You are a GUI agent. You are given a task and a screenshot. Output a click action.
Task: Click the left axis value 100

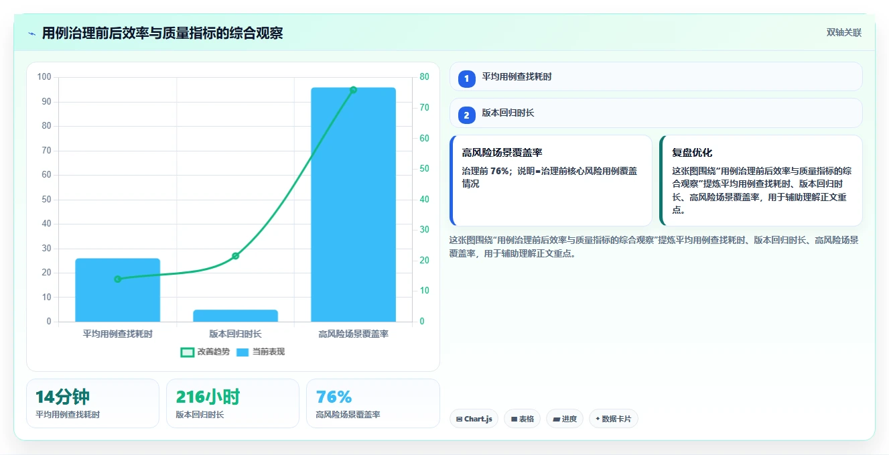[44, 77]
